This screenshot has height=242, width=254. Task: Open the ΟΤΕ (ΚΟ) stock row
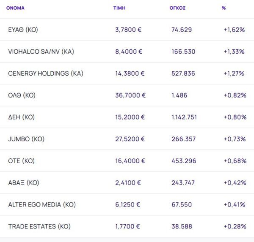click(21, 161)
